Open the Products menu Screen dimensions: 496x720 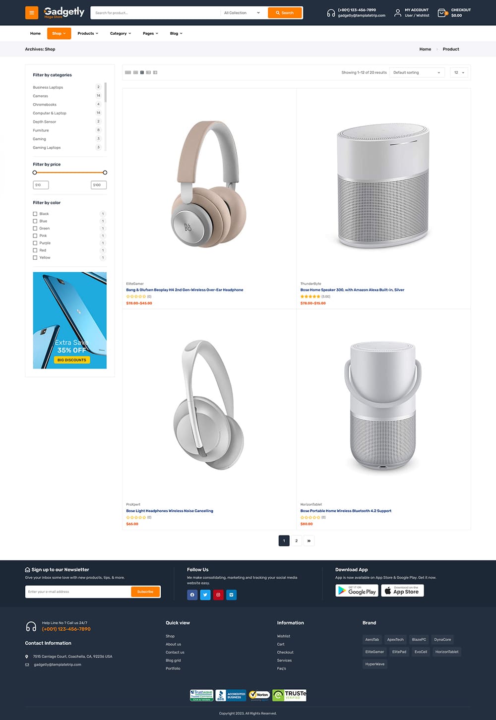(x=88, y=33)
